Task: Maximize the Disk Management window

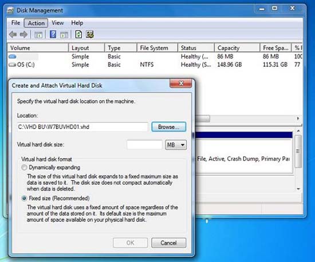Action: (274, 9)
